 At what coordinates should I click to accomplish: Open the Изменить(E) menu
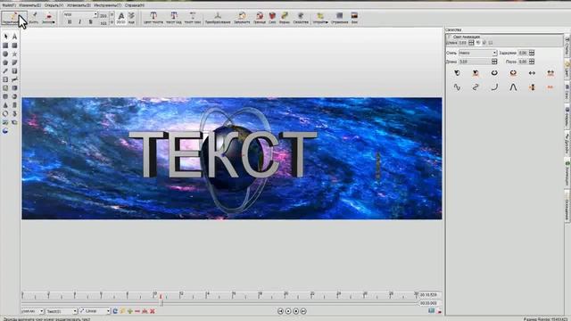(29, 5)
